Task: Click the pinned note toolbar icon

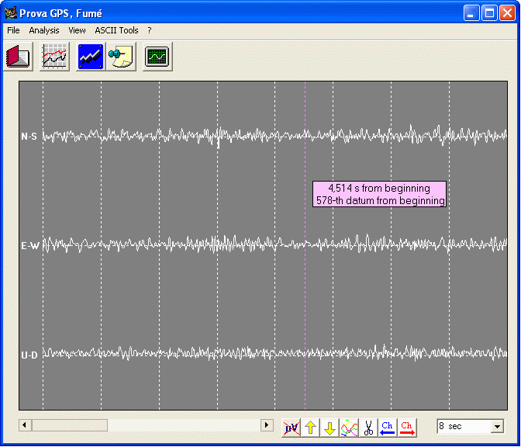Action: pyautogui.click(x=122, y=57)
